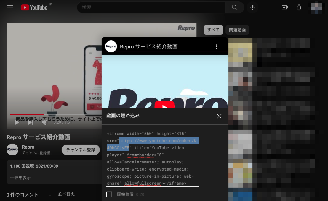Open the Repro channel name link
The width and height of the screenshot is (328, 201).
[x=28, y=147]
